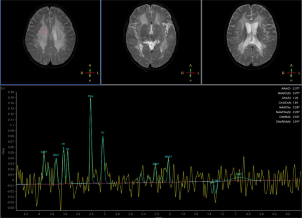
Task: Click the NAA? peak label
Action: point(168,157)
